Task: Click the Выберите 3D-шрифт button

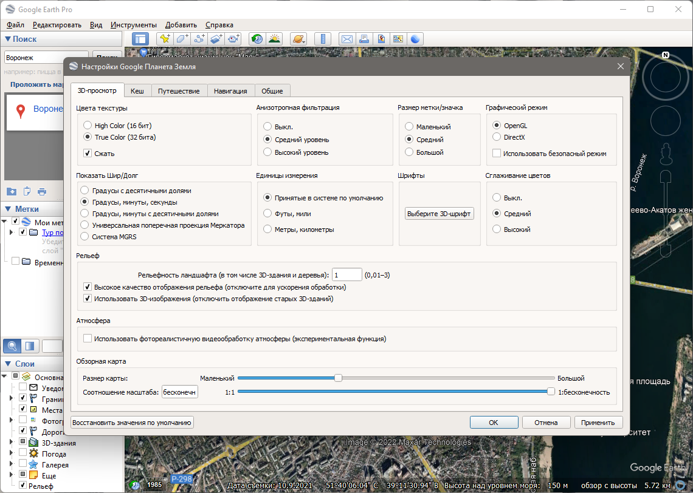Action: pyautogui.click(x=440, y=214)
